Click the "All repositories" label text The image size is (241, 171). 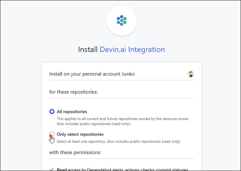click(72, 112)
